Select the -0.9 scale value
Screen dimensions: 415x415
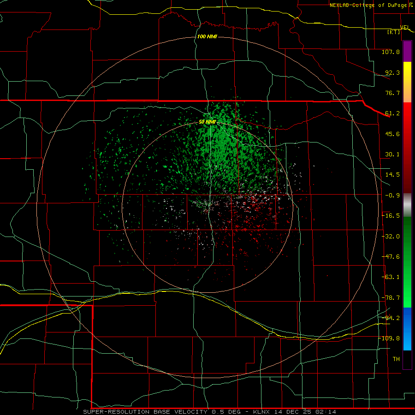click(x=392, y=196)
